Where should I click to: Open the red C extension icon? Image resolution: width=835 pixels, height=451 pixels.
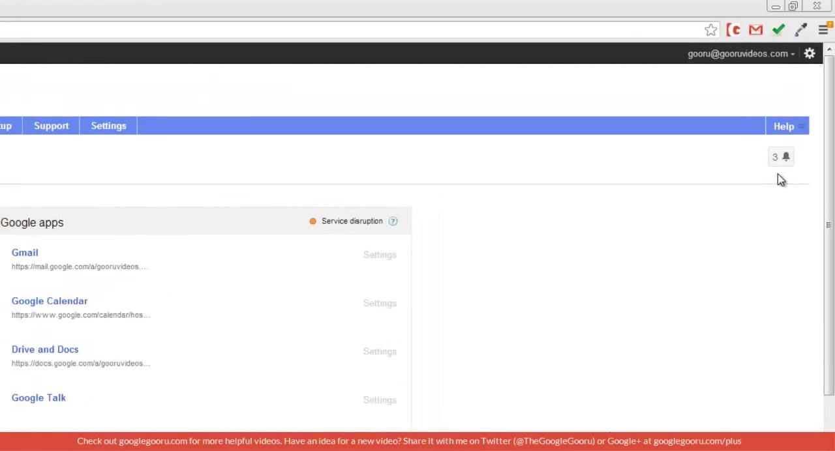coord(733,30)
